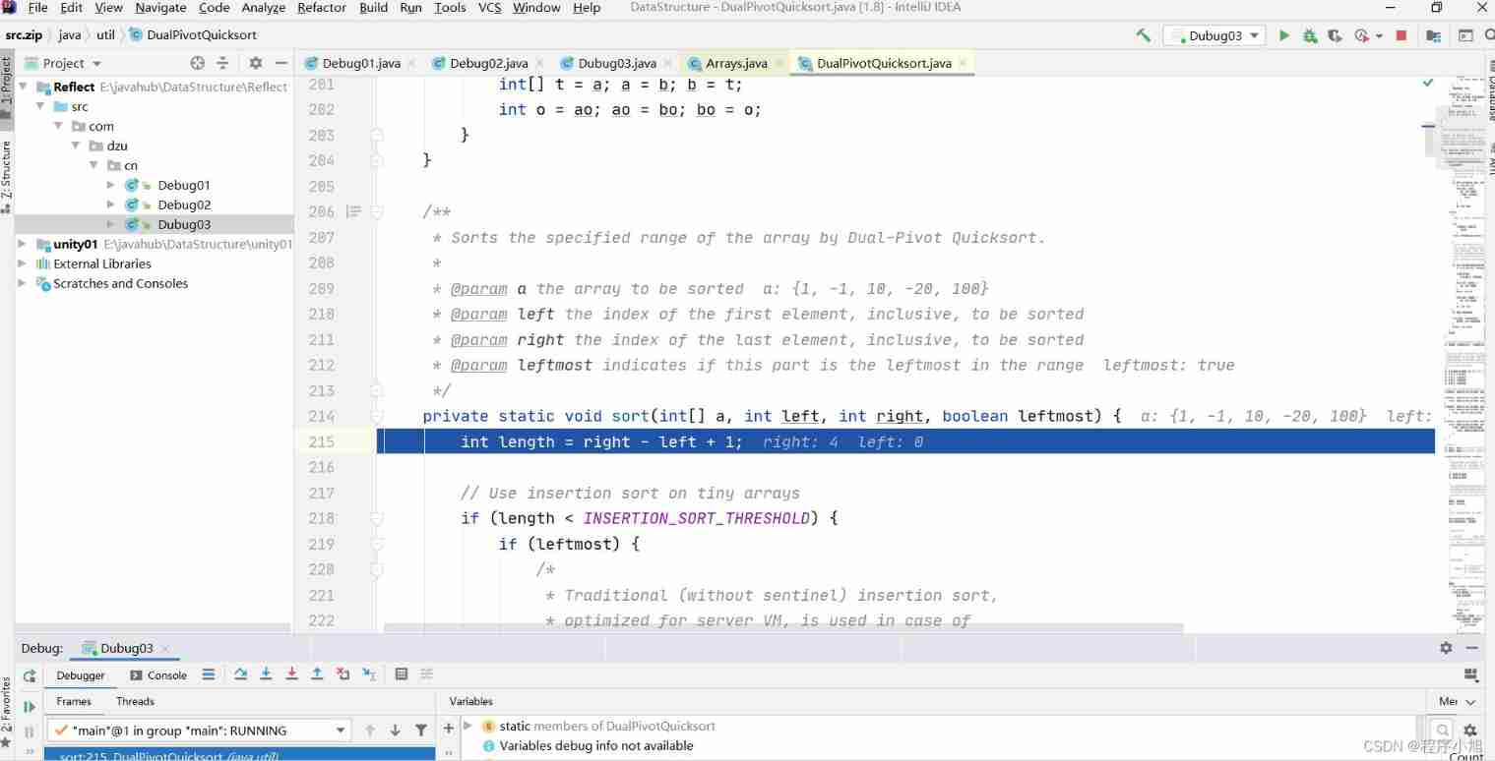Open profiler dropdown arrow

[x=1379, y=35]
